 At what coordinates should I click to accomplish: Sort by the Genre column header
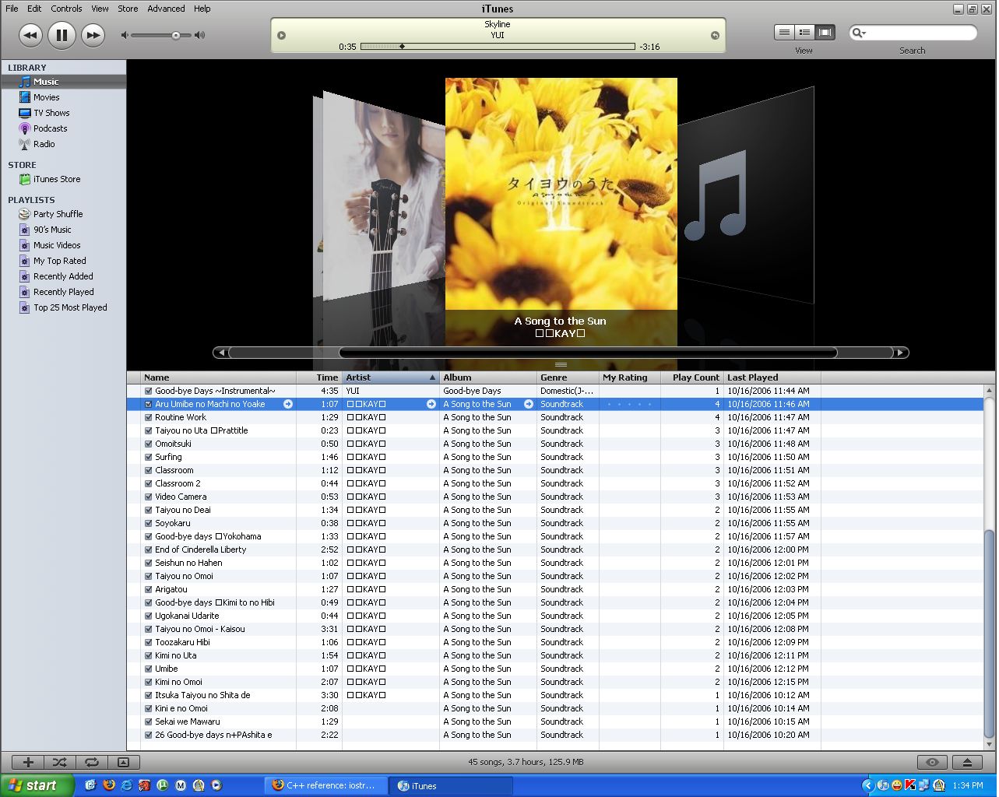click(568, 377)
